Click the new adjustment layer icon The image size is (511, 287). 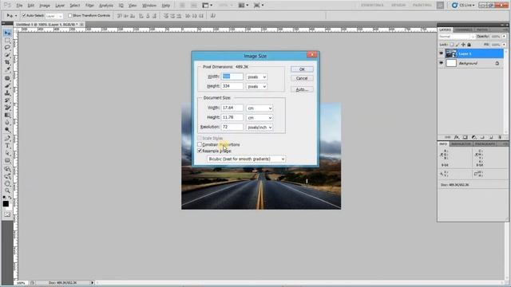point(473,137)
